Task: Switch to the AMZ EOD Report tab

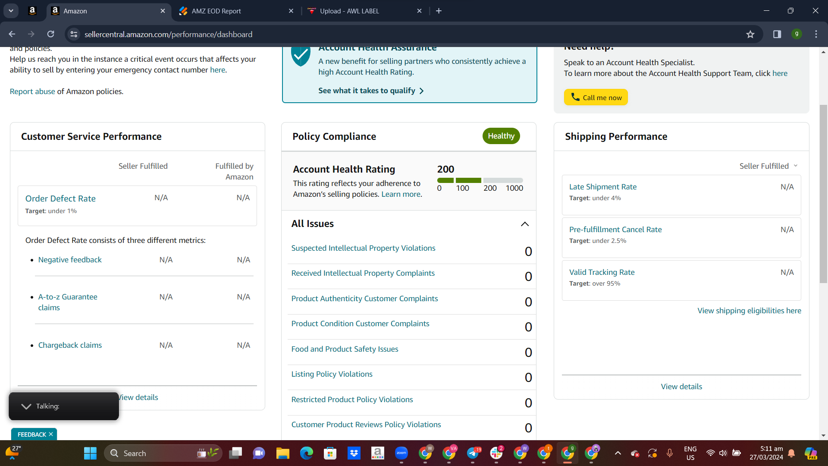Action: pyautogui.click(x=236, y=11)
